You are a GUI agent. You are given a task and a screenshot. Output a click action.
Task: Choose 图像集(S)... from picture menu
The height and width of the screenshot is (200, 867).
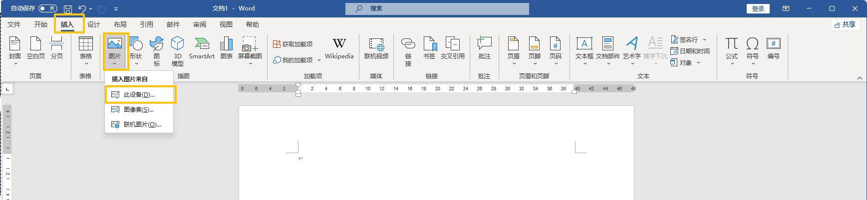click(139, 109)
